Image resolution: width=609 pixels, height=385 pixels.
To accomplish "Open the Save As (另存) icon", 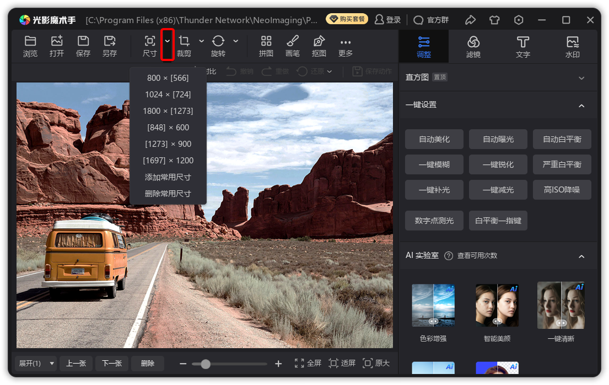I will 110,41.
